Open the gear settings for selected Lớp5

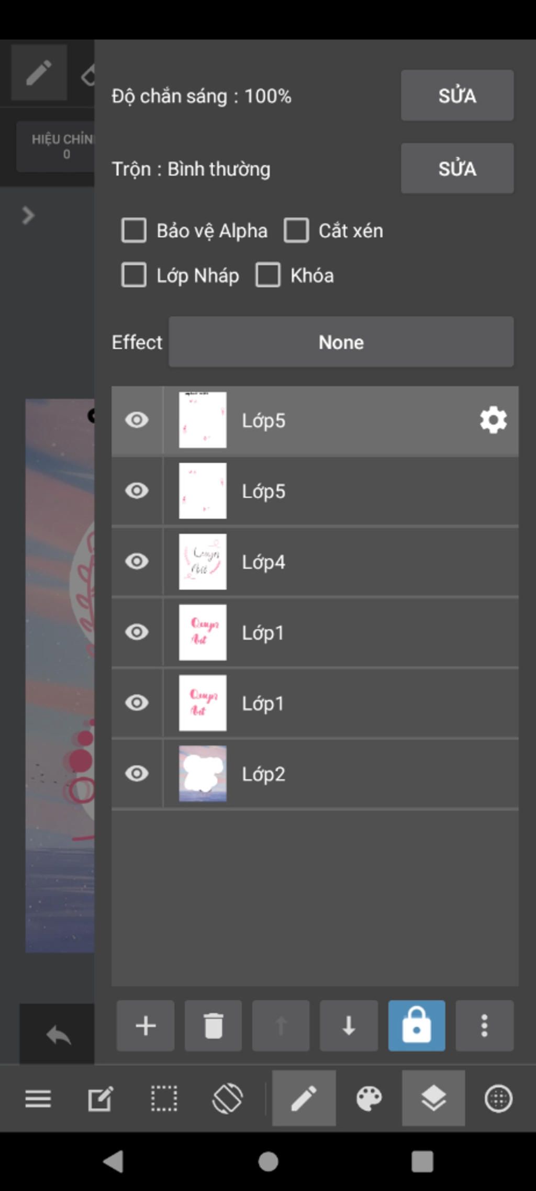(x=493, y=420)
